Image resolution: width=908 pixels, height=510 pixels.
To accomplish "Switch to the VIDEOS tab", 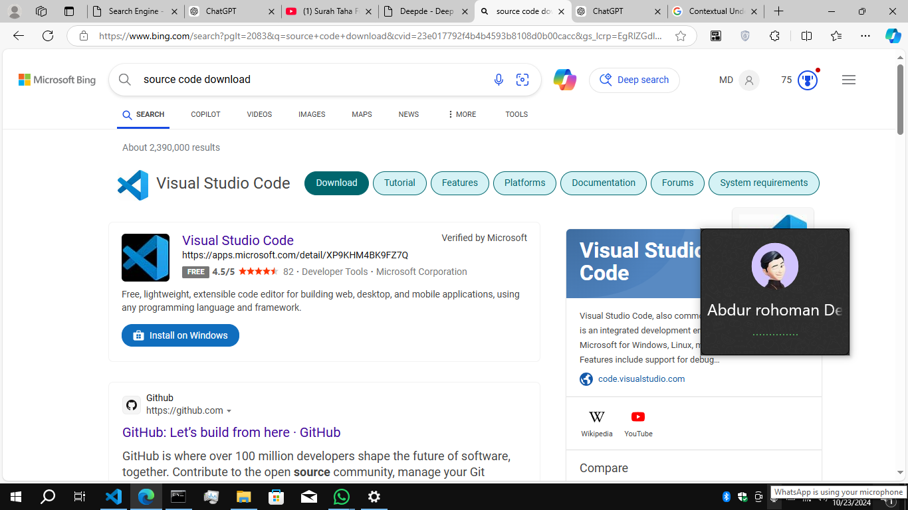I will coord(259,114).
